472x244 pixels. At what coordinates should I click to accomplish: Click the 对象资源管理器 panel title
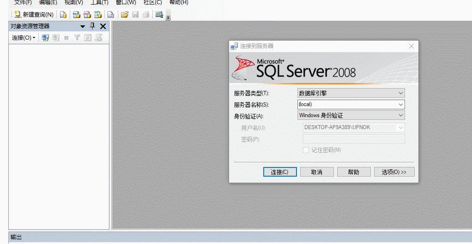30,26
